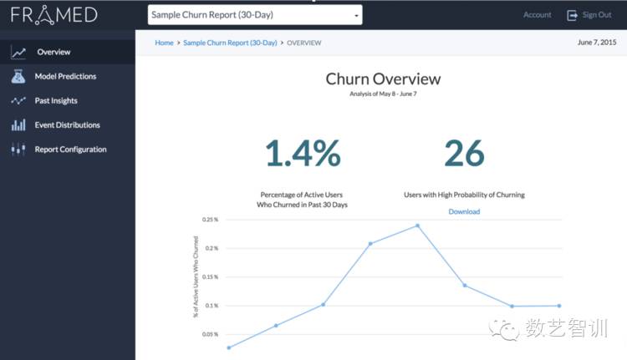Viewport: 627px width, 360px height.
Task: Click the chart's first lowest data point
Action: click(229, 348)
